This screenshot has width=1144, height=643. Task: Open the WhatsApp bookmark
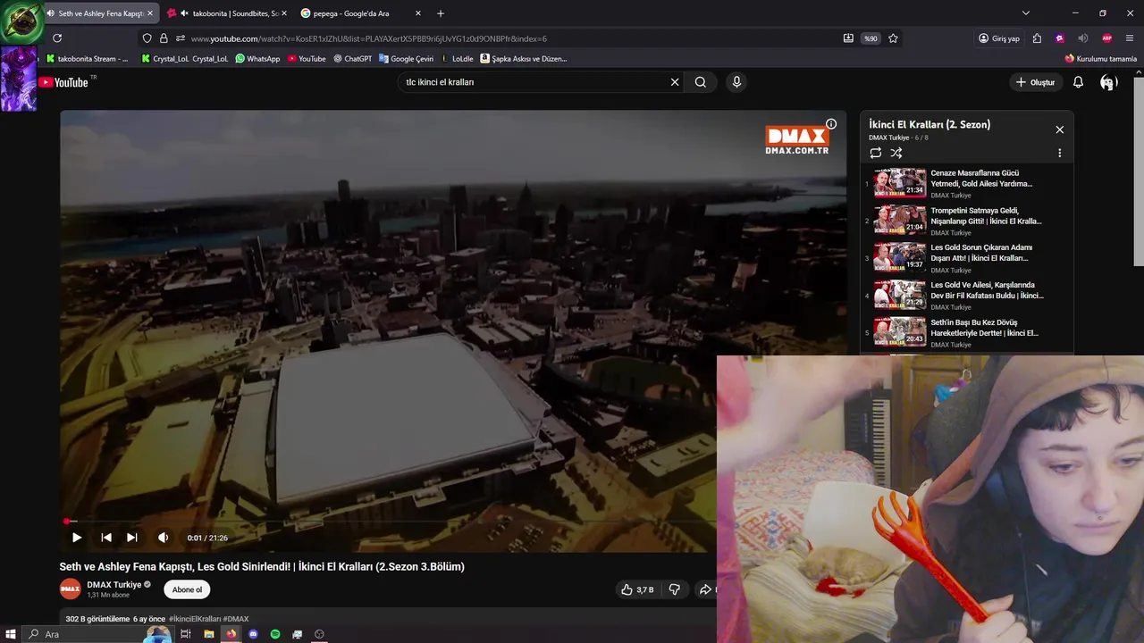coord(257,59)
